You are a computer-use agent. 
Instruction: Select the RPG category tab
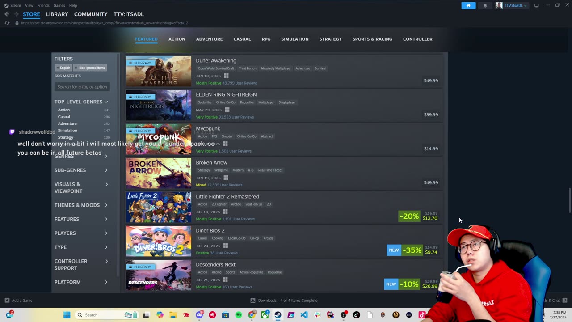pyautogui.click(x=266, y=39)
